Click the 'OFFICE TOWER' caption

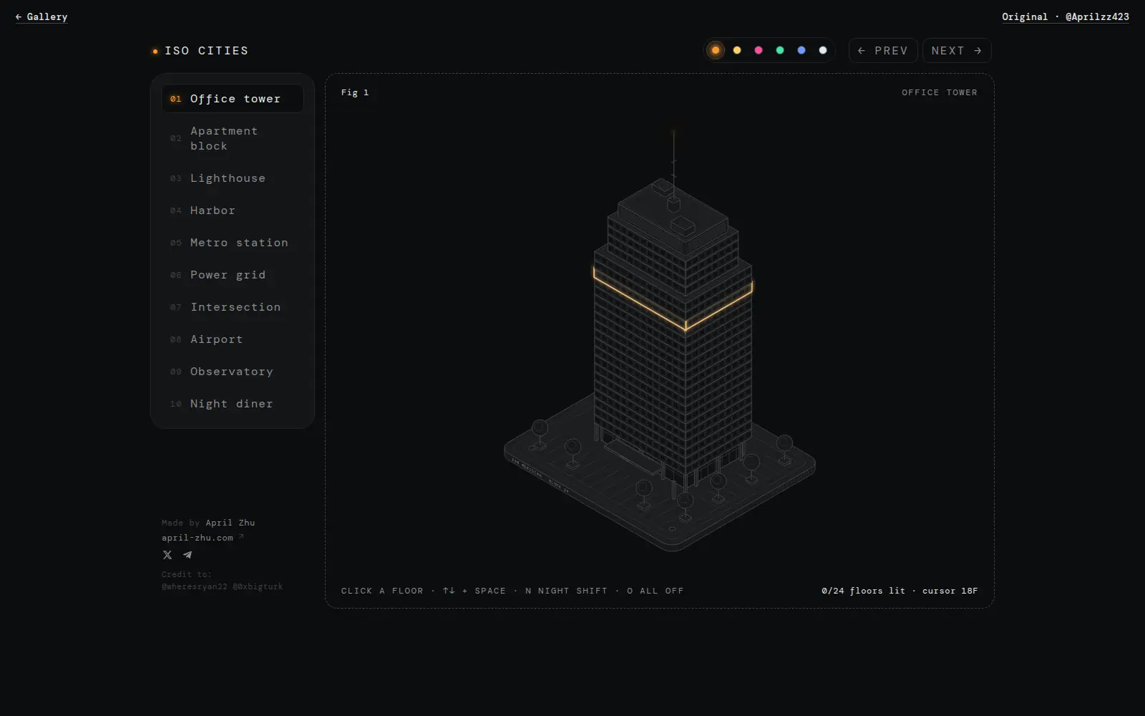[x=940, y=92]
